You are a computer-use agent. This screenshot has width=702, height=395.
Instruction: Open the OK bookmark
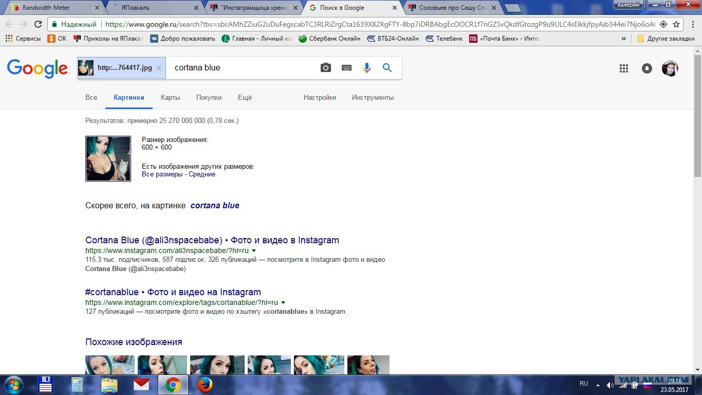pyautogui.click(x=57, y=39)
